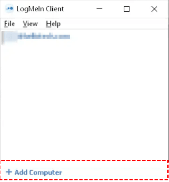The height and width of the screenshot is (182, 169).
Task: Click the Add Computer link
Action: point(38,172)
